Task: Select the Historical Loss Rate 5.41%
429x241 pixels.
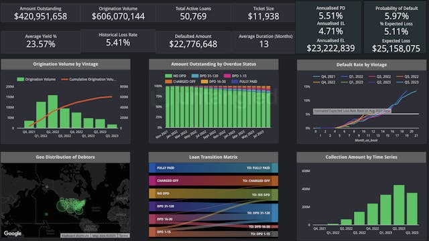Action: pos(118,43)
